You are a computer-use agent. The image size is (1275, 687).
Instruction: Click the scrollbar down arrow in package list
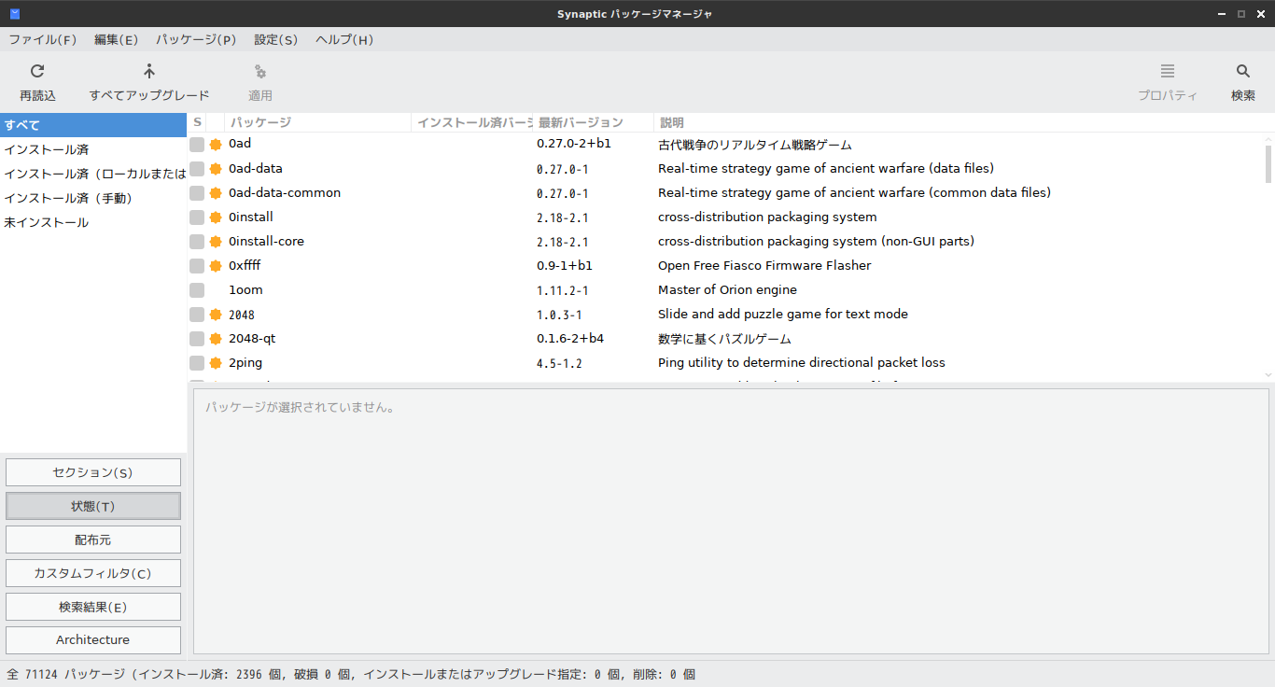pyautogui.click(x=1268, y=374)
